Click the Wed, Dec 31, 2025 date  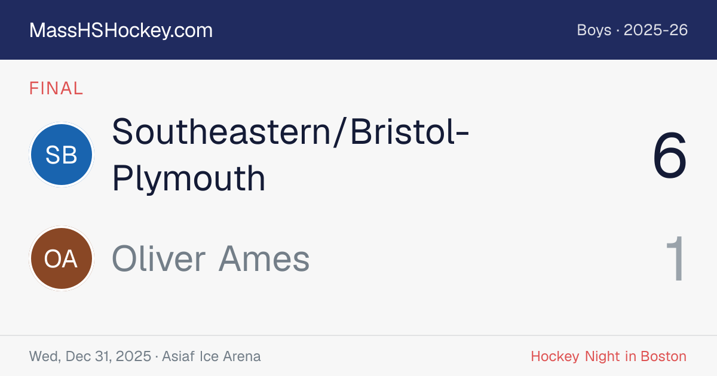[90, 357]
